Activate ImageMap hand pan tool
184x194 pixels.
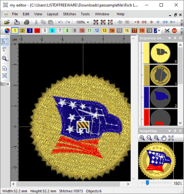click(164, 138)
